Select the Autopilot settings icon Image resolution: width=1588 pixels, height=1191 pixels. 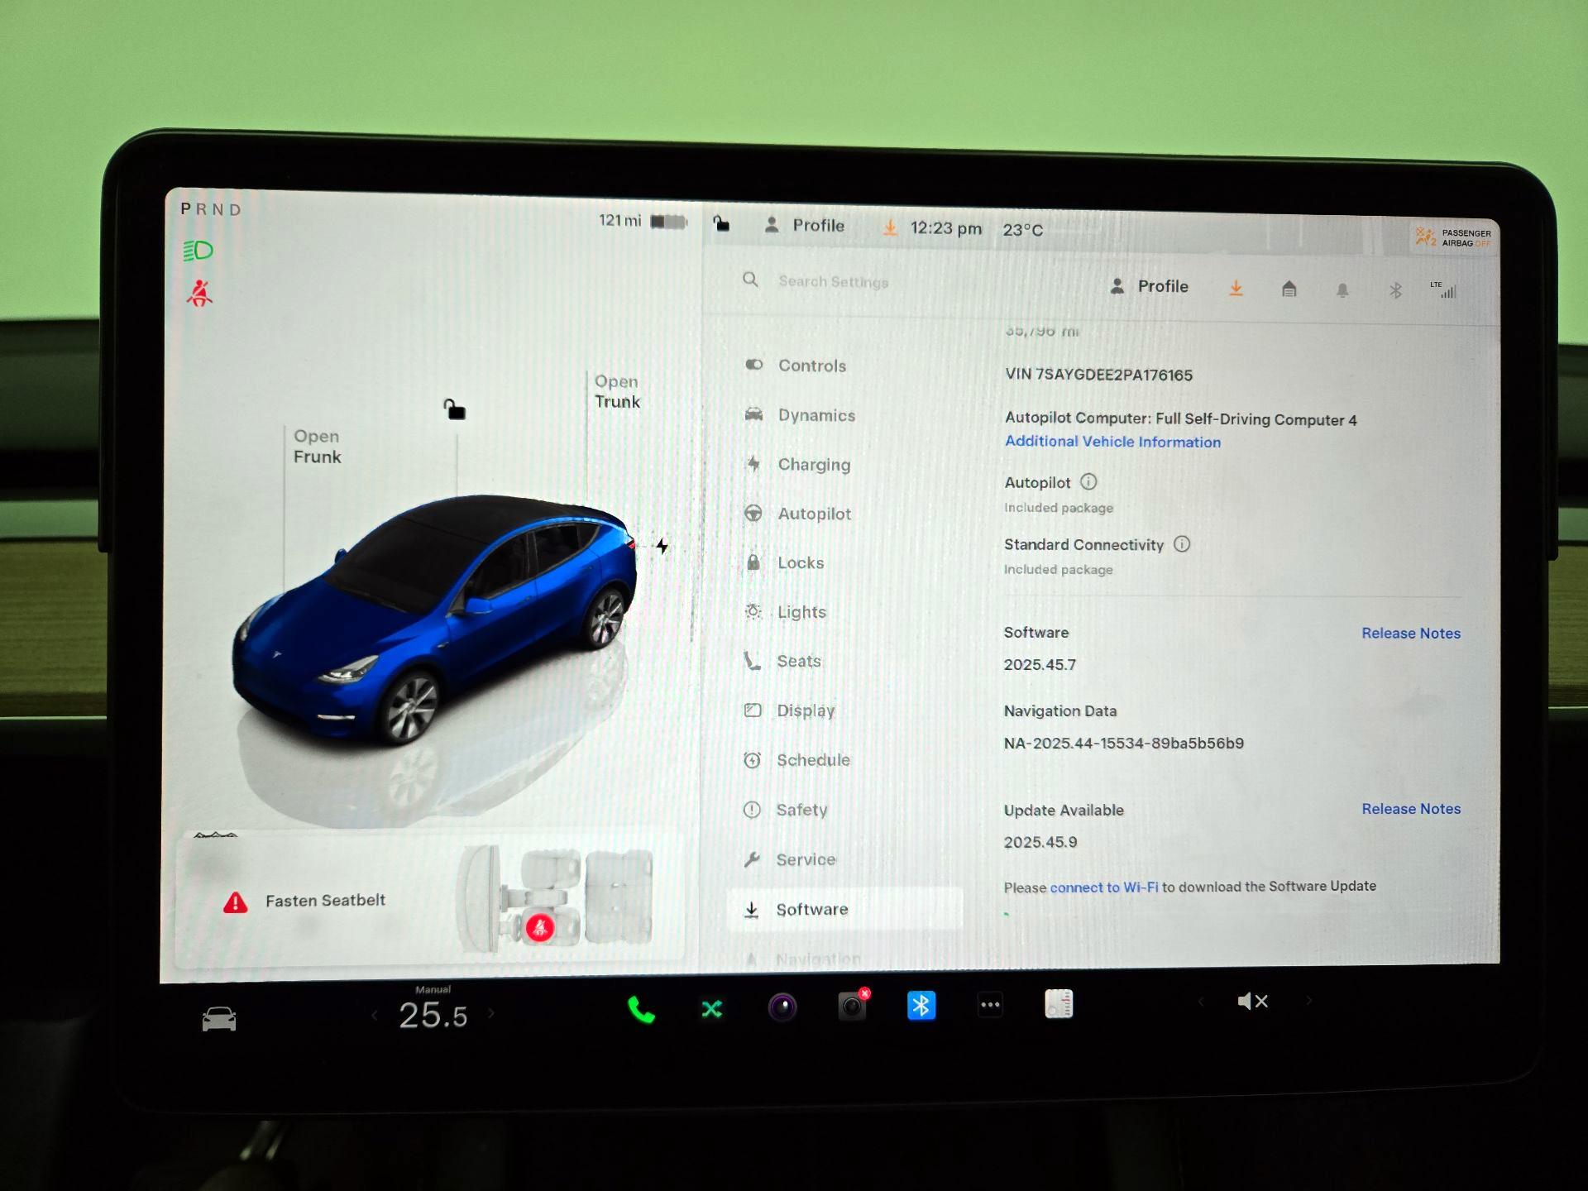[x=753, y=514]
